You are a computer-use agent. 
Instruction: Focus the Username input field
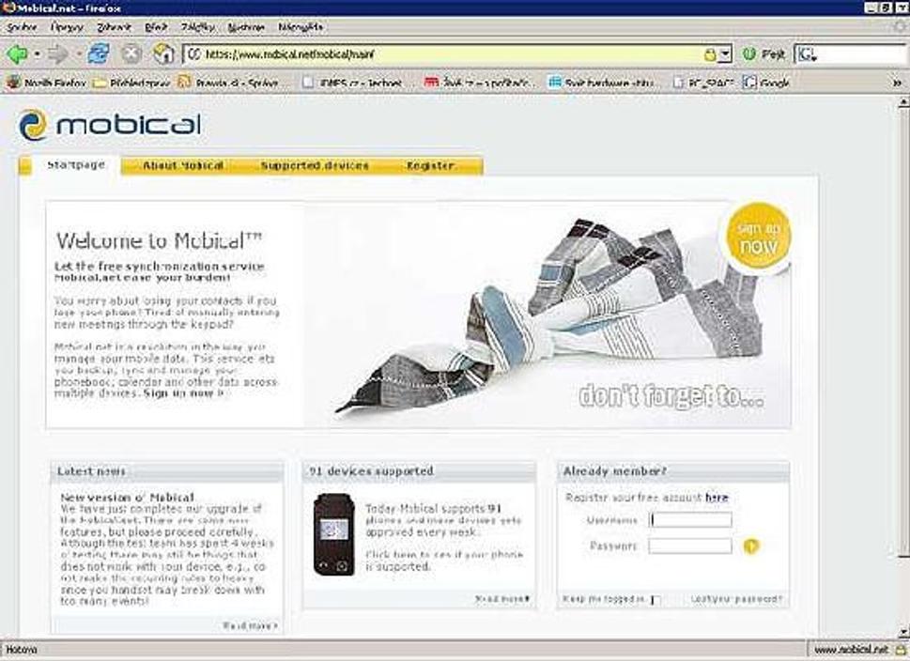[690, 520]
